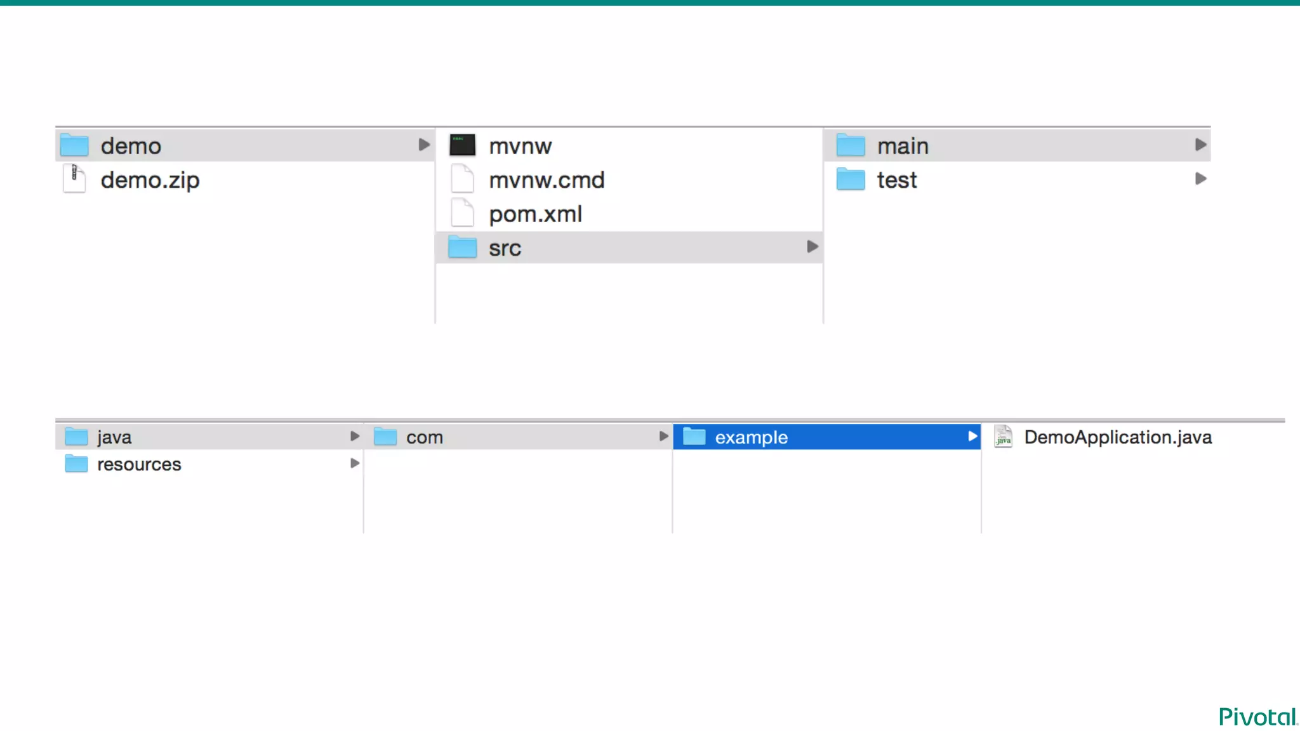
Task: Expand the main folder arrow
Action: (x=1200, y=145)
